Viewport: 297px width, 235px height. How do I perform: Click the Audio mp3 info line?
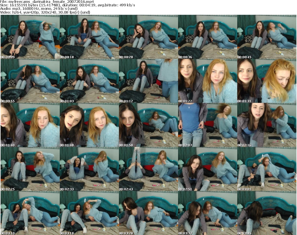click(x=39, y=9)
